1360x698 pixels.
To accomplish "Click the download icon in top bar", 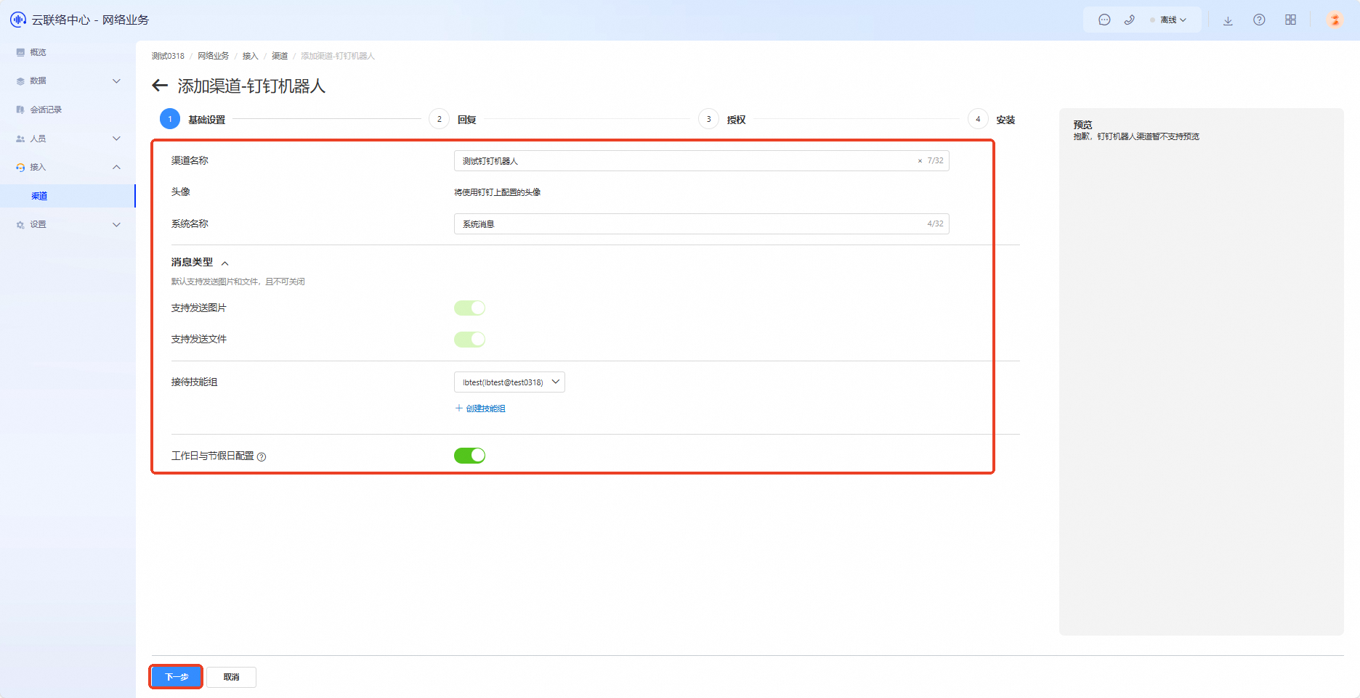I will tap(1228, 20).
